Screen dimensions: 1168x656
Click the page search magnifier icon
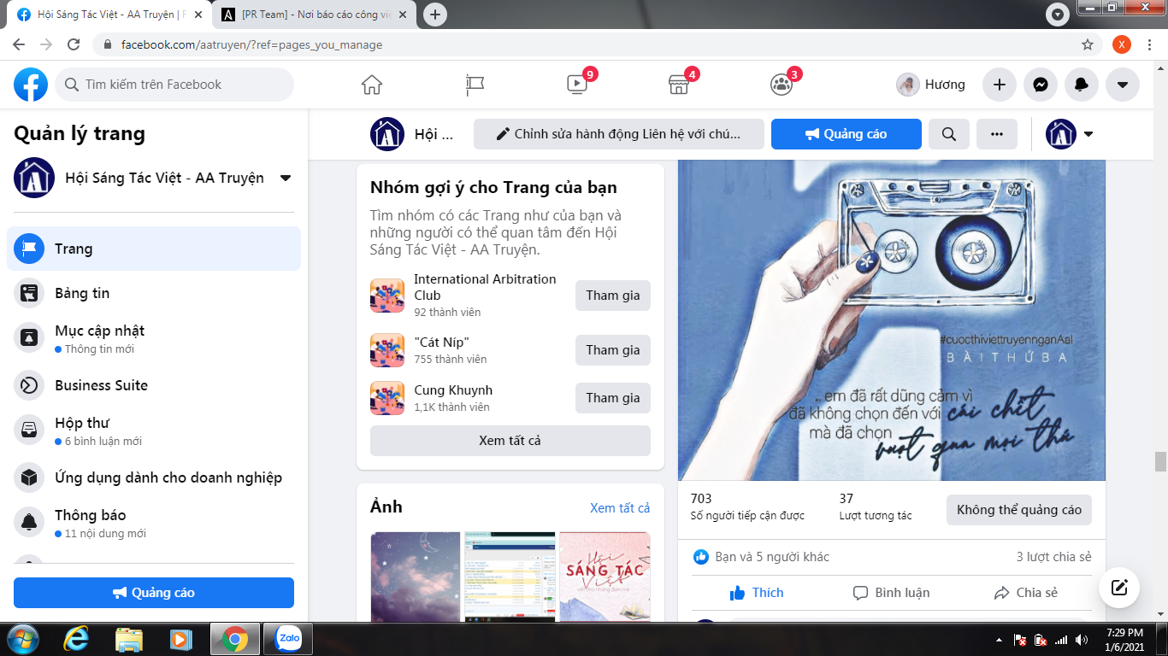[949, 134]
